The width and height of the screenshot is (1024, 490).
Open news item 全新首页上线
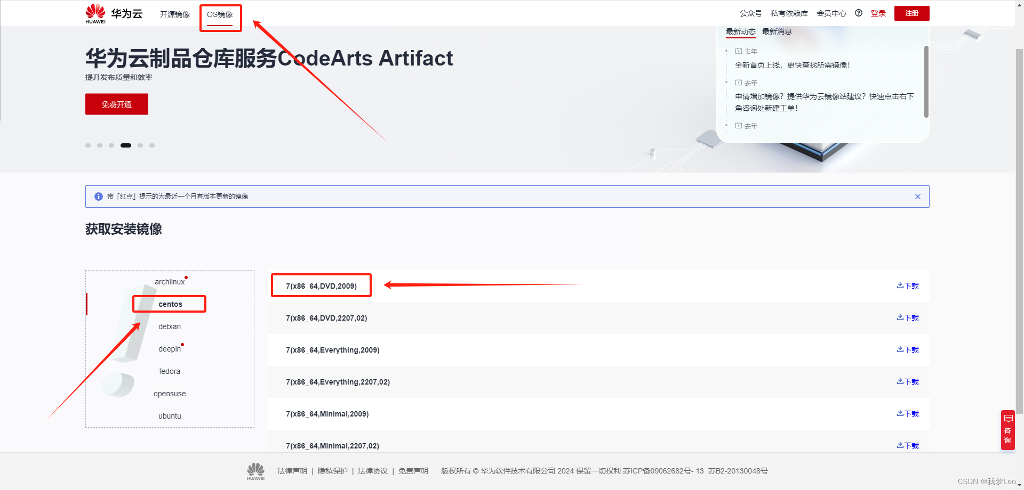coord(793,65)
